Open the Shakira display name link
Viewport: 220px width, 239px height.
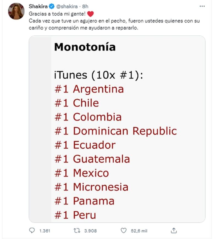(x=38, y=6)
